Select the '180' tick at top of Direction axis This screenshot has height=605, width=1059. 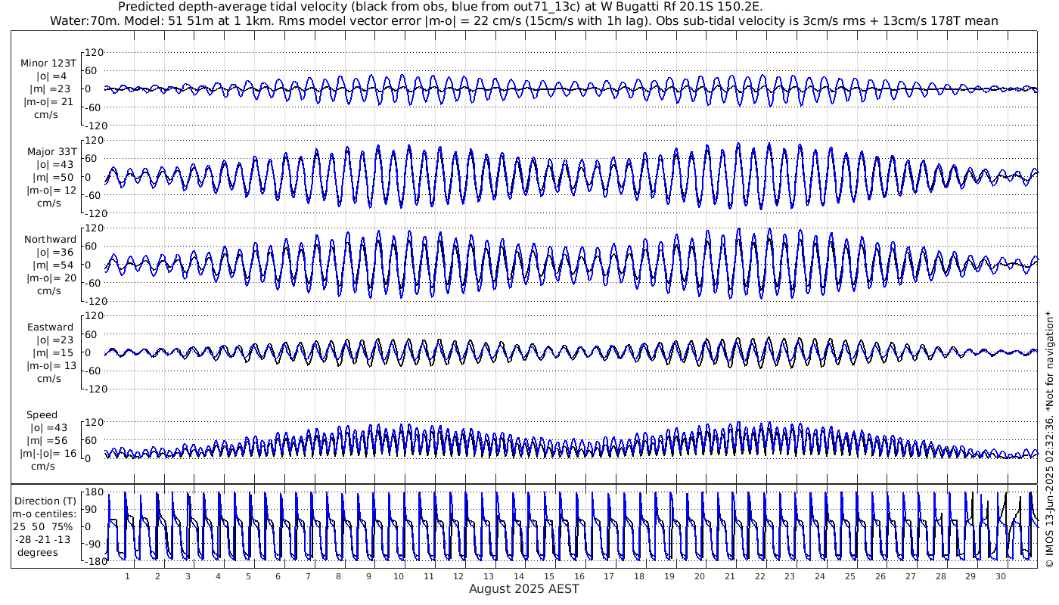tap(94, 492)
